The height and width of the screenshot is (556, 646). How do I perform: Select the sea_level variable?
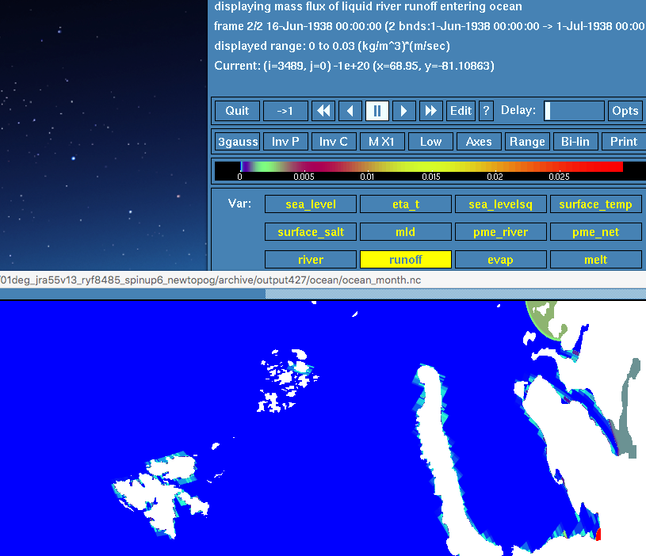[311, 204]
